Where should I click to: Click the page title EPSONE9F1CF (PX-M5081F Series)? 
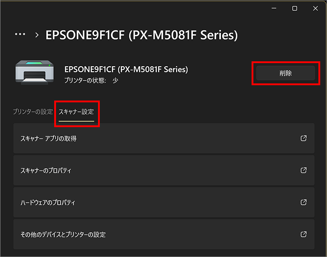coord(142,35)
